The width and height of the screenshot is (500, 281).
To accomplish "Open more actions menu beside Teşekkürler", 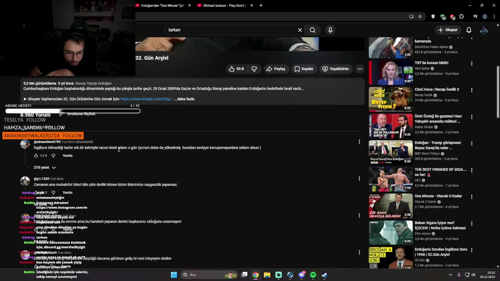I will (x=360, y=69).
